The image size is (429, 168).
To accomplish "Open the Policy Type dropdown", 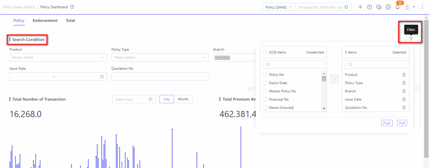I will (x=160, y=57).
